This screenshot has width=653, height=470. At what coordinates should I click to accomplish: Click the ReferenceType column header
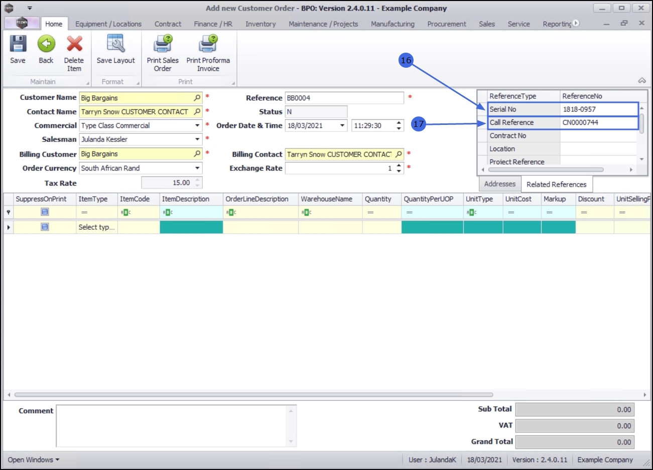[x=524, y=96]
